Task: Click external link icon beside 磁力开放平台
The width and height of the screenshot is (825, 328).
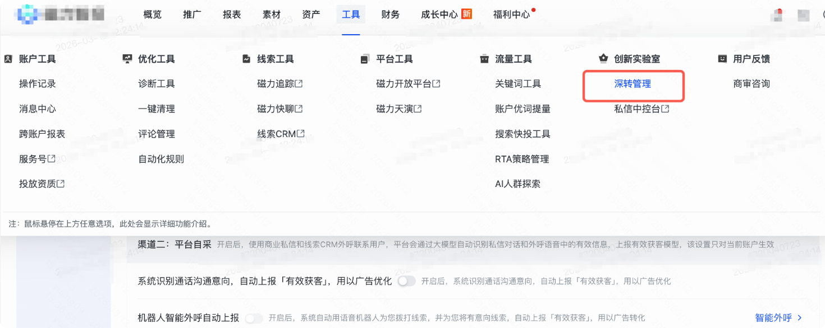Action: [x=437, y=83]
